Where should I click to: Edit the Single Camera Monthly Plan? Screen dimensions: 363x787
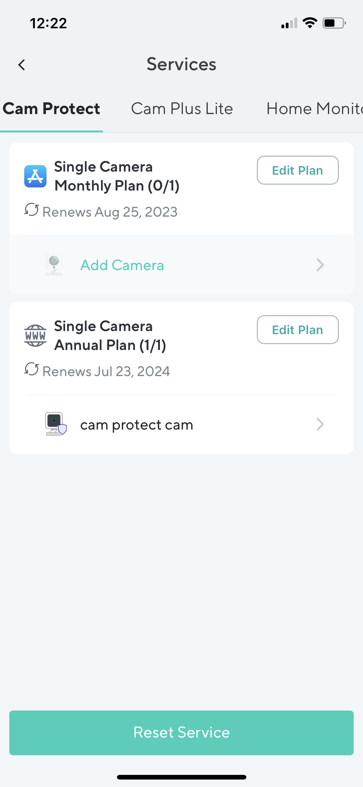pyautogui.click(x=298, y=170)
